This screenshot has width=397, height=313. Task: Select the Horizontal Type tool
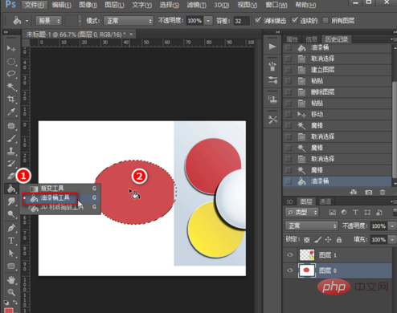(11, 241)
